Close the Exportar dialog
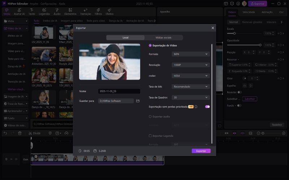Image resolution: width=289 pixels, height=180 pixels. click(212, 28)
